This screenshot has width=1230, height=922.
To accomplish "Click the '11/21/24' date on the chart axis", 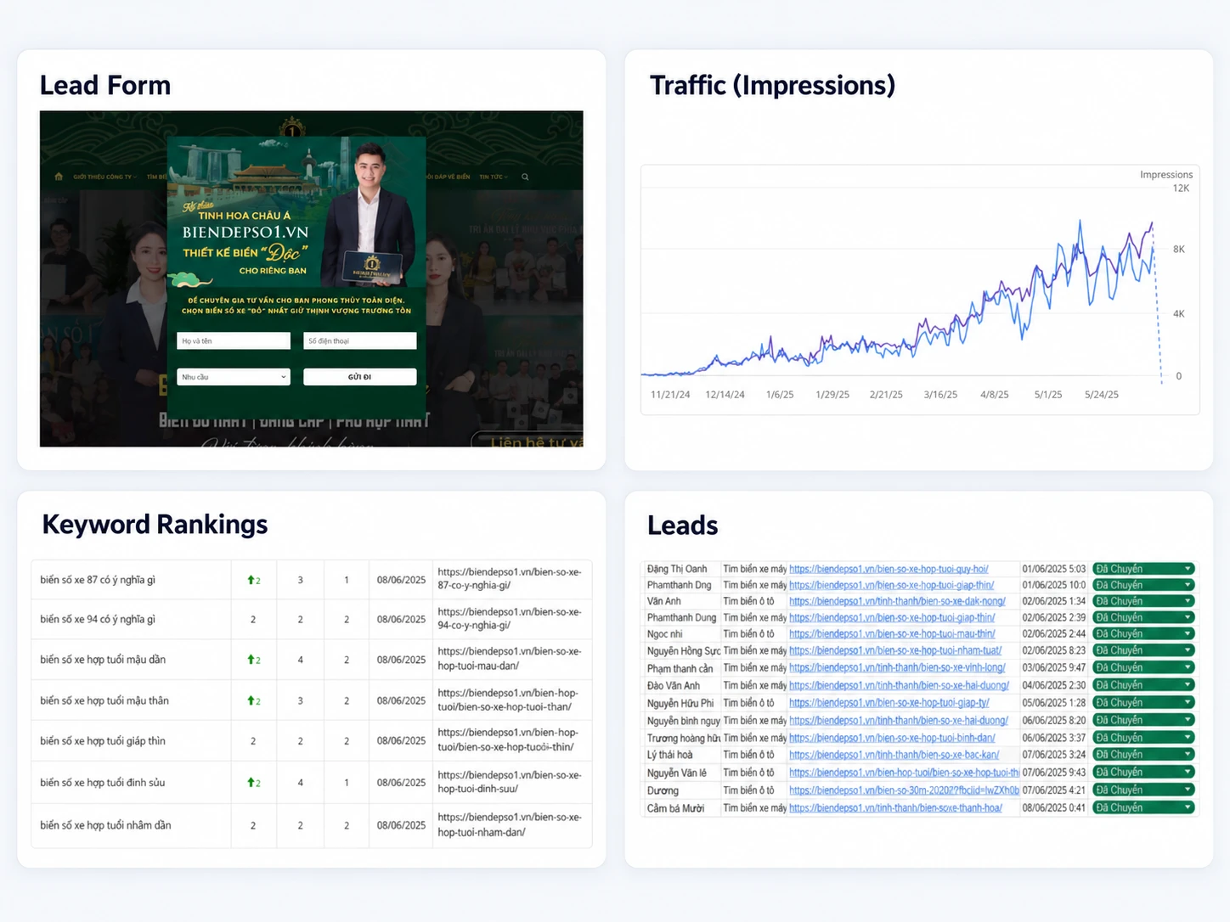I will tap(670, 395).
